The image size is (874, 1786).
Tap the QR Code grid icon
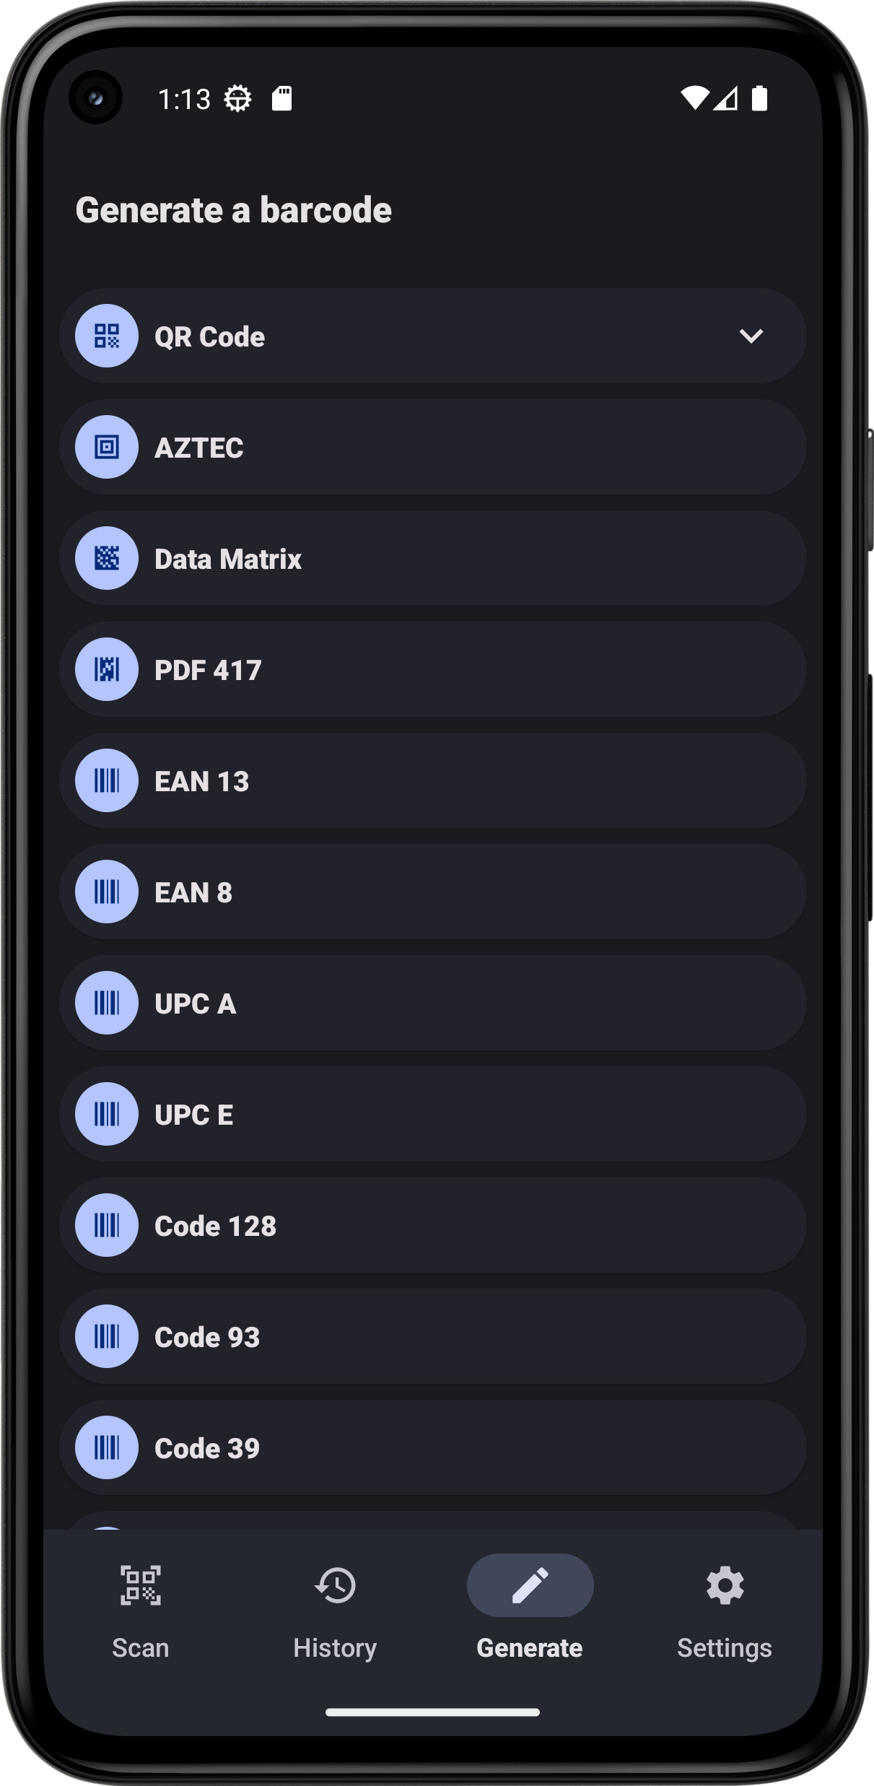coord(107,336)
